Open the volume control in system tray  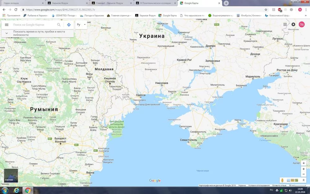(x=290, y=191)
